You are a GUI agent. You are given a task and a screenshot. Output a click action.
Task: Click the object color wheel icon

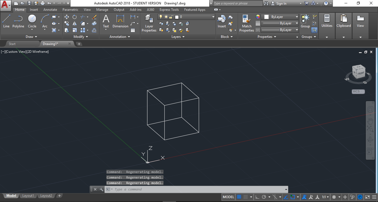pos(258,17)
